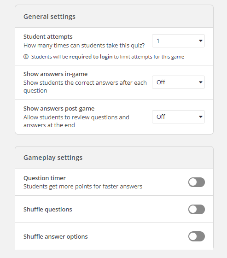Click the in-game answers dropdown caret

pos(200,82)
